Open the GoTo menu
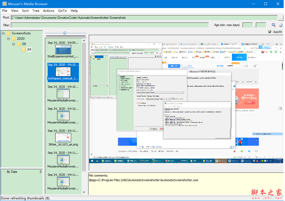 click(62, 11)
